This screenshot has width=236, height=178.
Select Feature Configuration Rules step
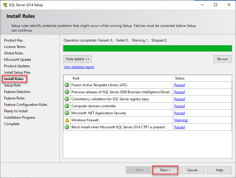pyautogui.click(x=25, y=105)
